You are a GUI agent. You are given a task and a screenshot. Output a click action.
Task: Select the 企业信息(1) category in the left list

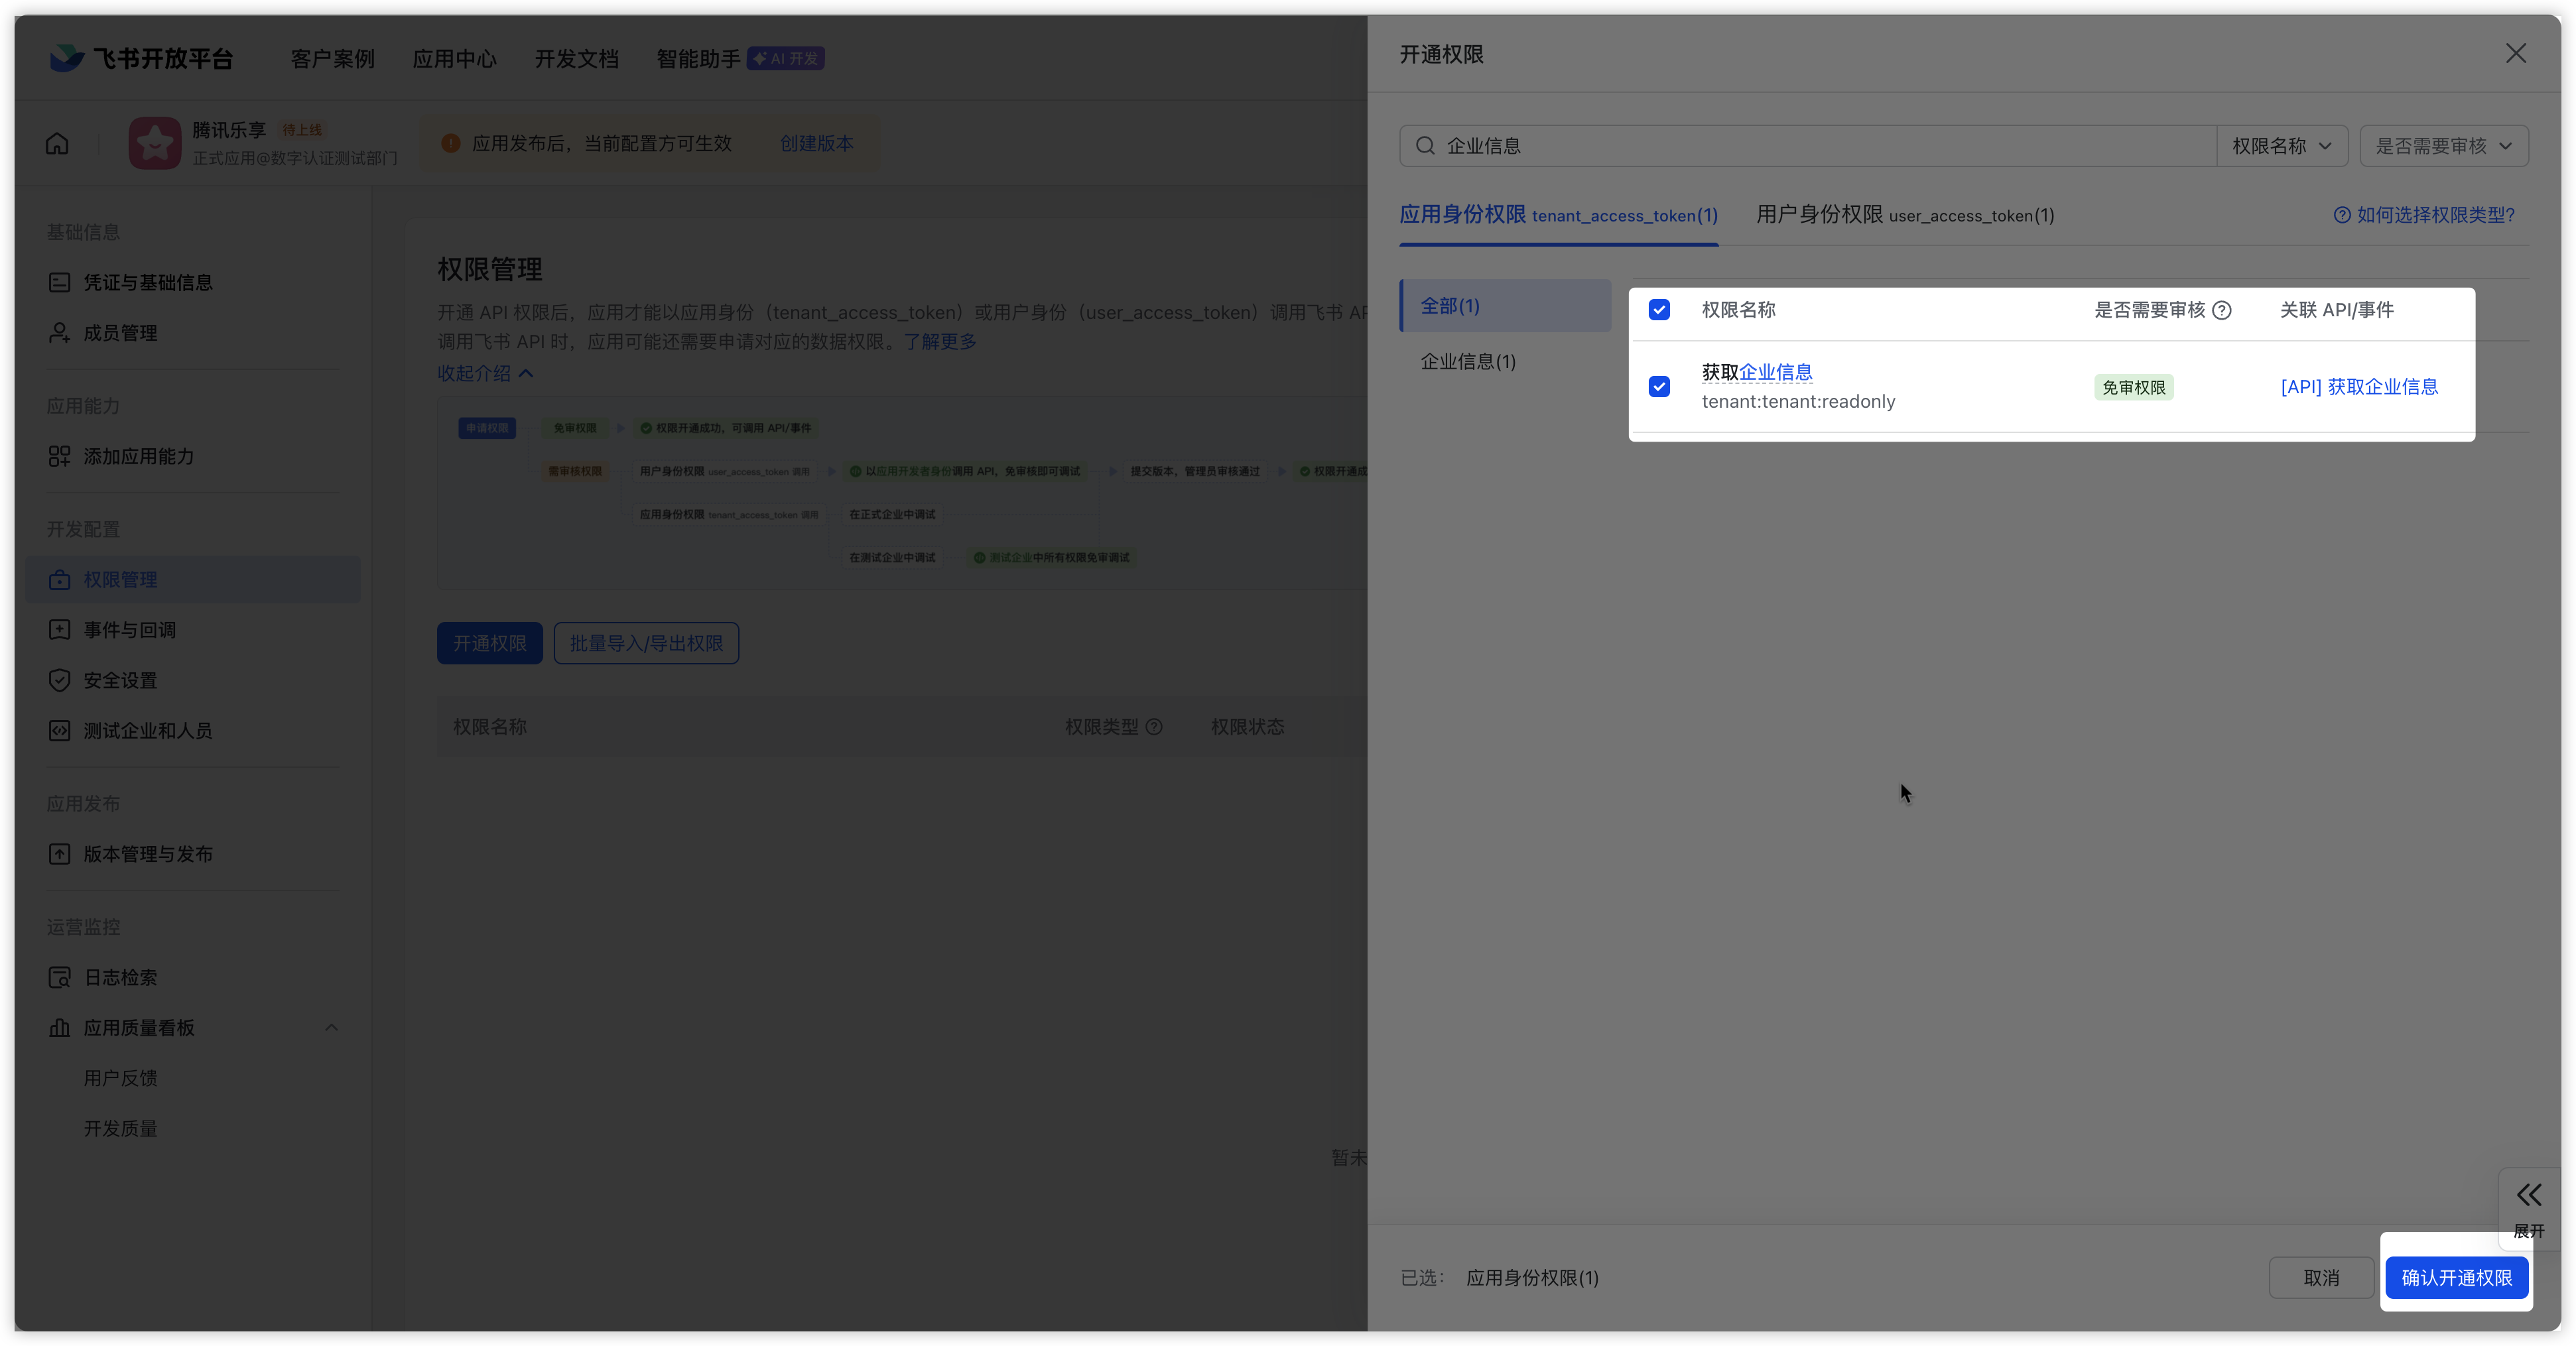(x=1468, y=362)
